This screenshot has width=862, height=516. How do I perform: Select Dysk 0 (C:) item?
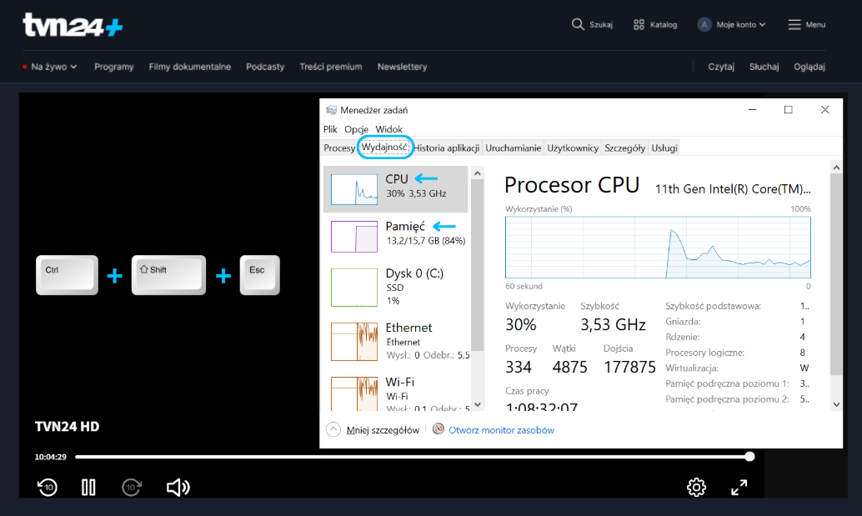click(396, 287)
